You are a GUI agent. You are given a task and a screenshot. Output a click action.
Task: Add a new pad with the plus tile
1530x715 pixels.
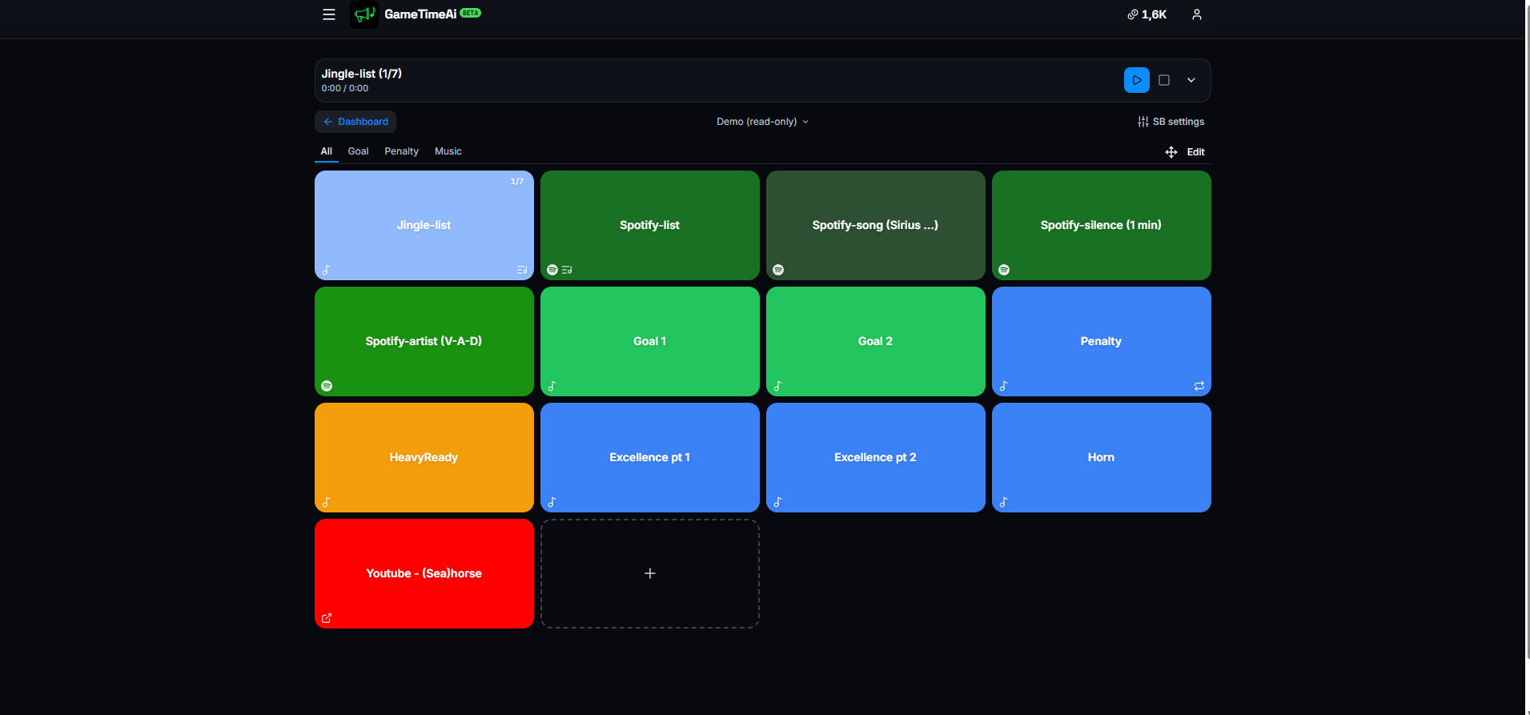[650, 573]
